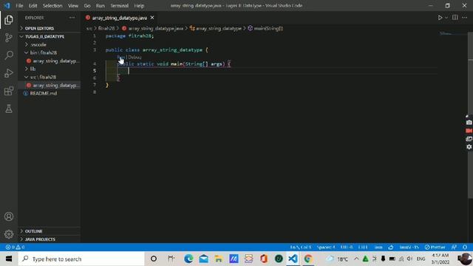Expand the .vscode folder
This screenshot has width=473, height=266.
tap(50, 44)
